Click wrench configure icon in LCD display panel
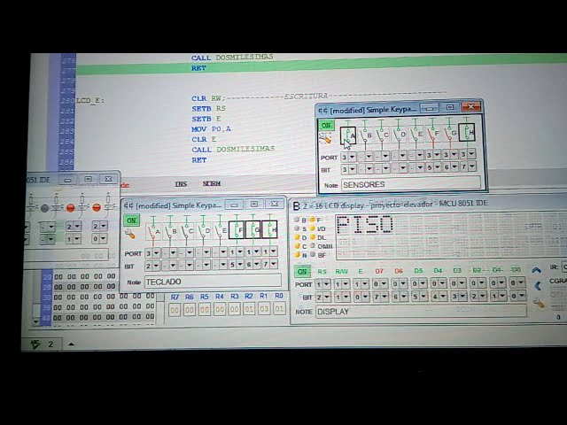 pyautogui.click(x=538, y=304)
